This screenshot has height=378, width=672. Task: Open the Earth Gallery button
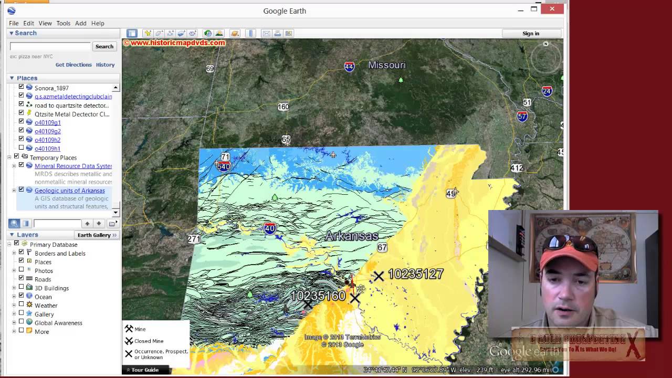click(97, 235)
